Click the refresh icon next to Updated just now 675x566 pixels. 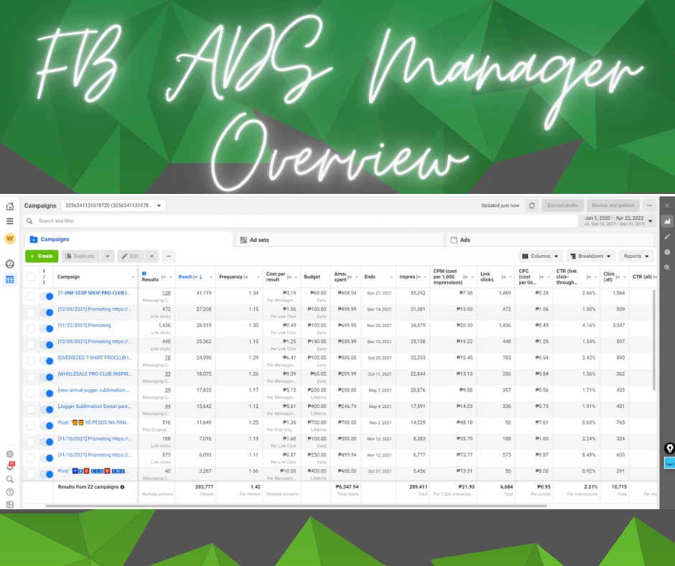tap(531, 205)
